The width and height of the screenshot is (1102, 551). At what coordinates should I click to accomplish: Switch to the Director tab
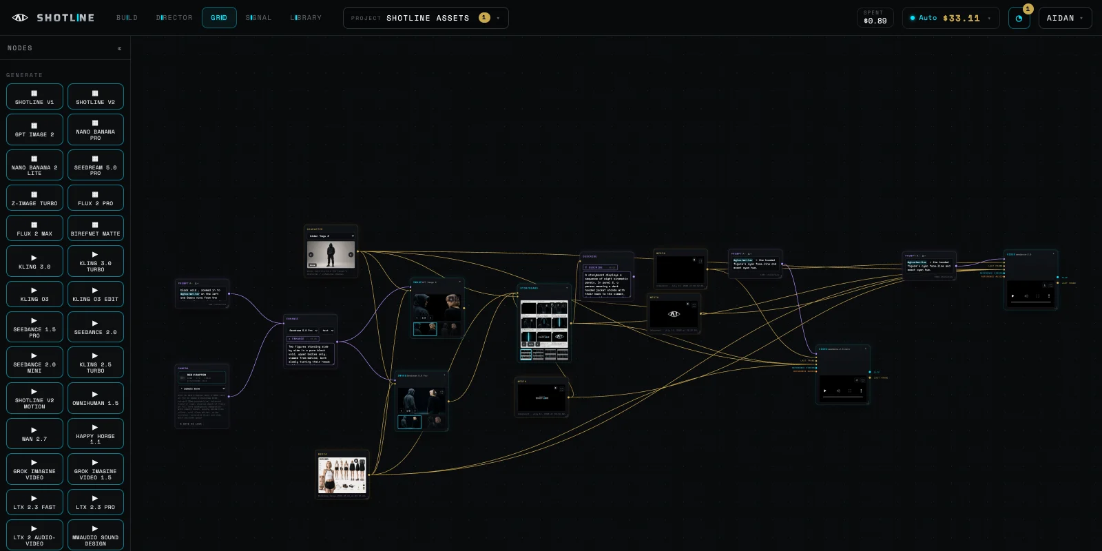point(174,18)
